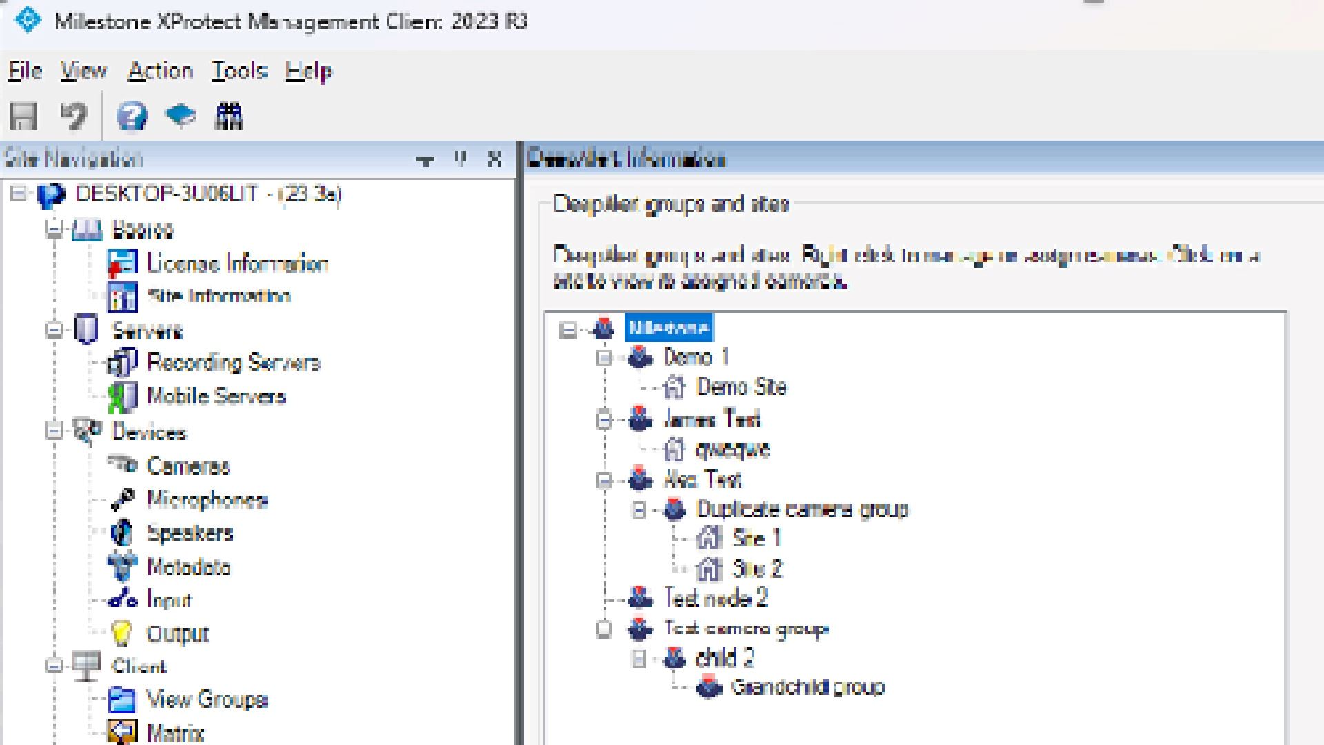Collapse the Client tree node
This screenshot has width=1324, height=745.
(x=54, y=666)
